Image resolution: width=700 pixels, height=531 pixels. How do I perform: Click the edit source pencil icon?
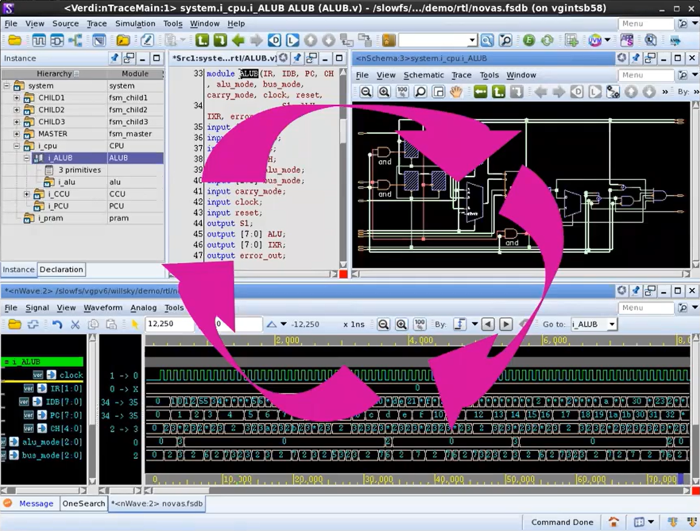[x=147, y=41]
